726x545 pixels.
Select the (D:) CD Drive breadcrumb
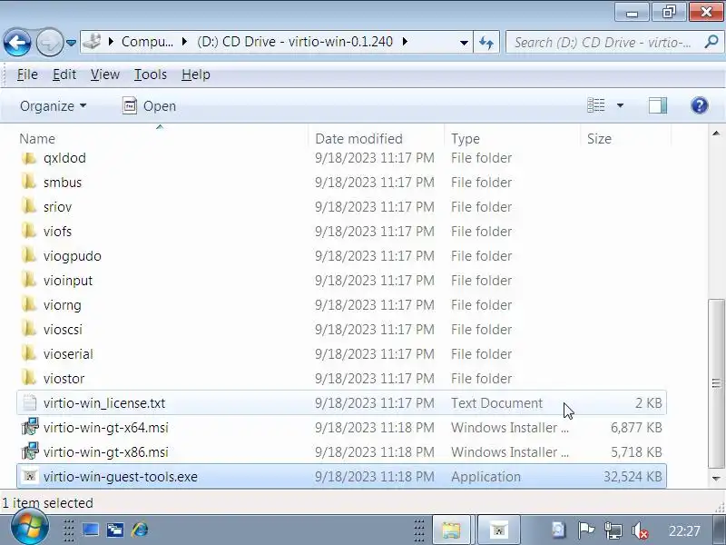(x=295, y=42)
